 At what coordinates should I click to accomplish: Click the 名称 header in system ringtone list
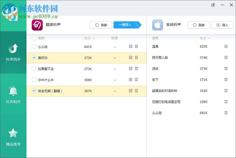155,38
